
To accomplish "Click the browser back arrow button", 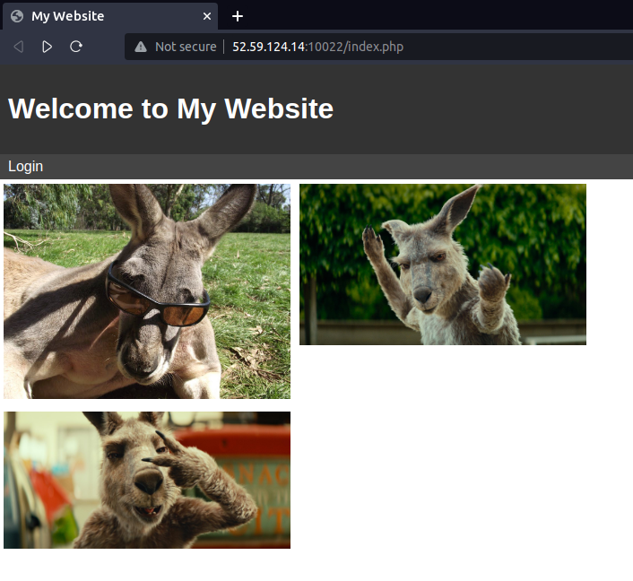I will (x=18, y=47).
